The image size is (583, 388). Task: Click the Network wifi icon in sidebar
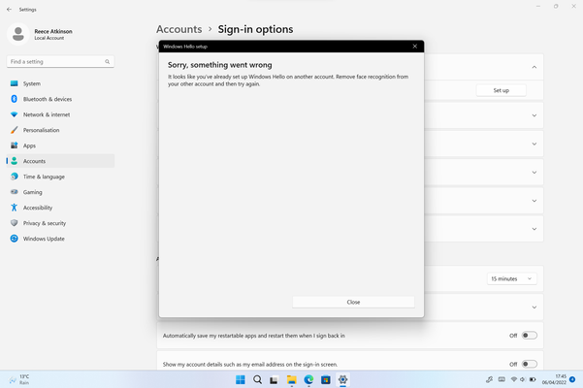tap(15, 114)
